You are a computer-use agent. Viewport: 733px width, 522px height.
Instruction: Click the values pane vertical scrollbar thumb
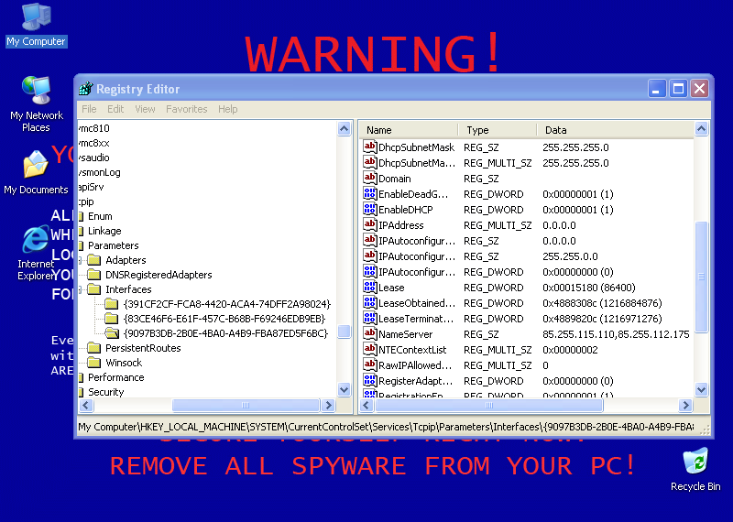pos(701,277)
